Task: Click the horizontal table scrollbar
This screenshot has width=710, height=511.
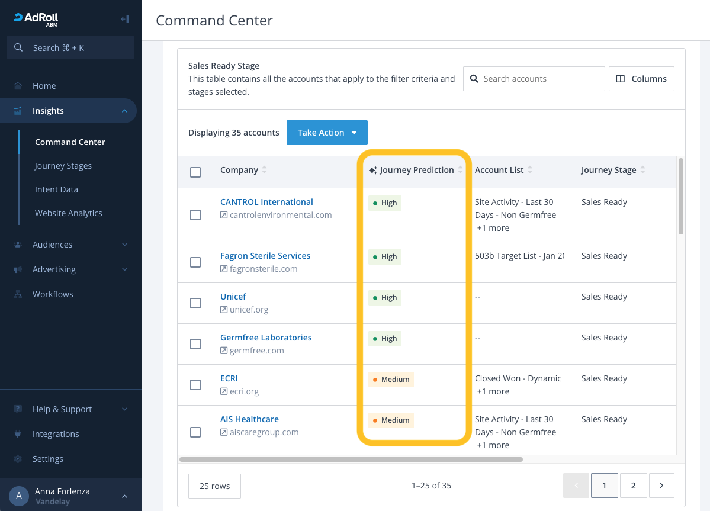Action: [x=351, y=459]
